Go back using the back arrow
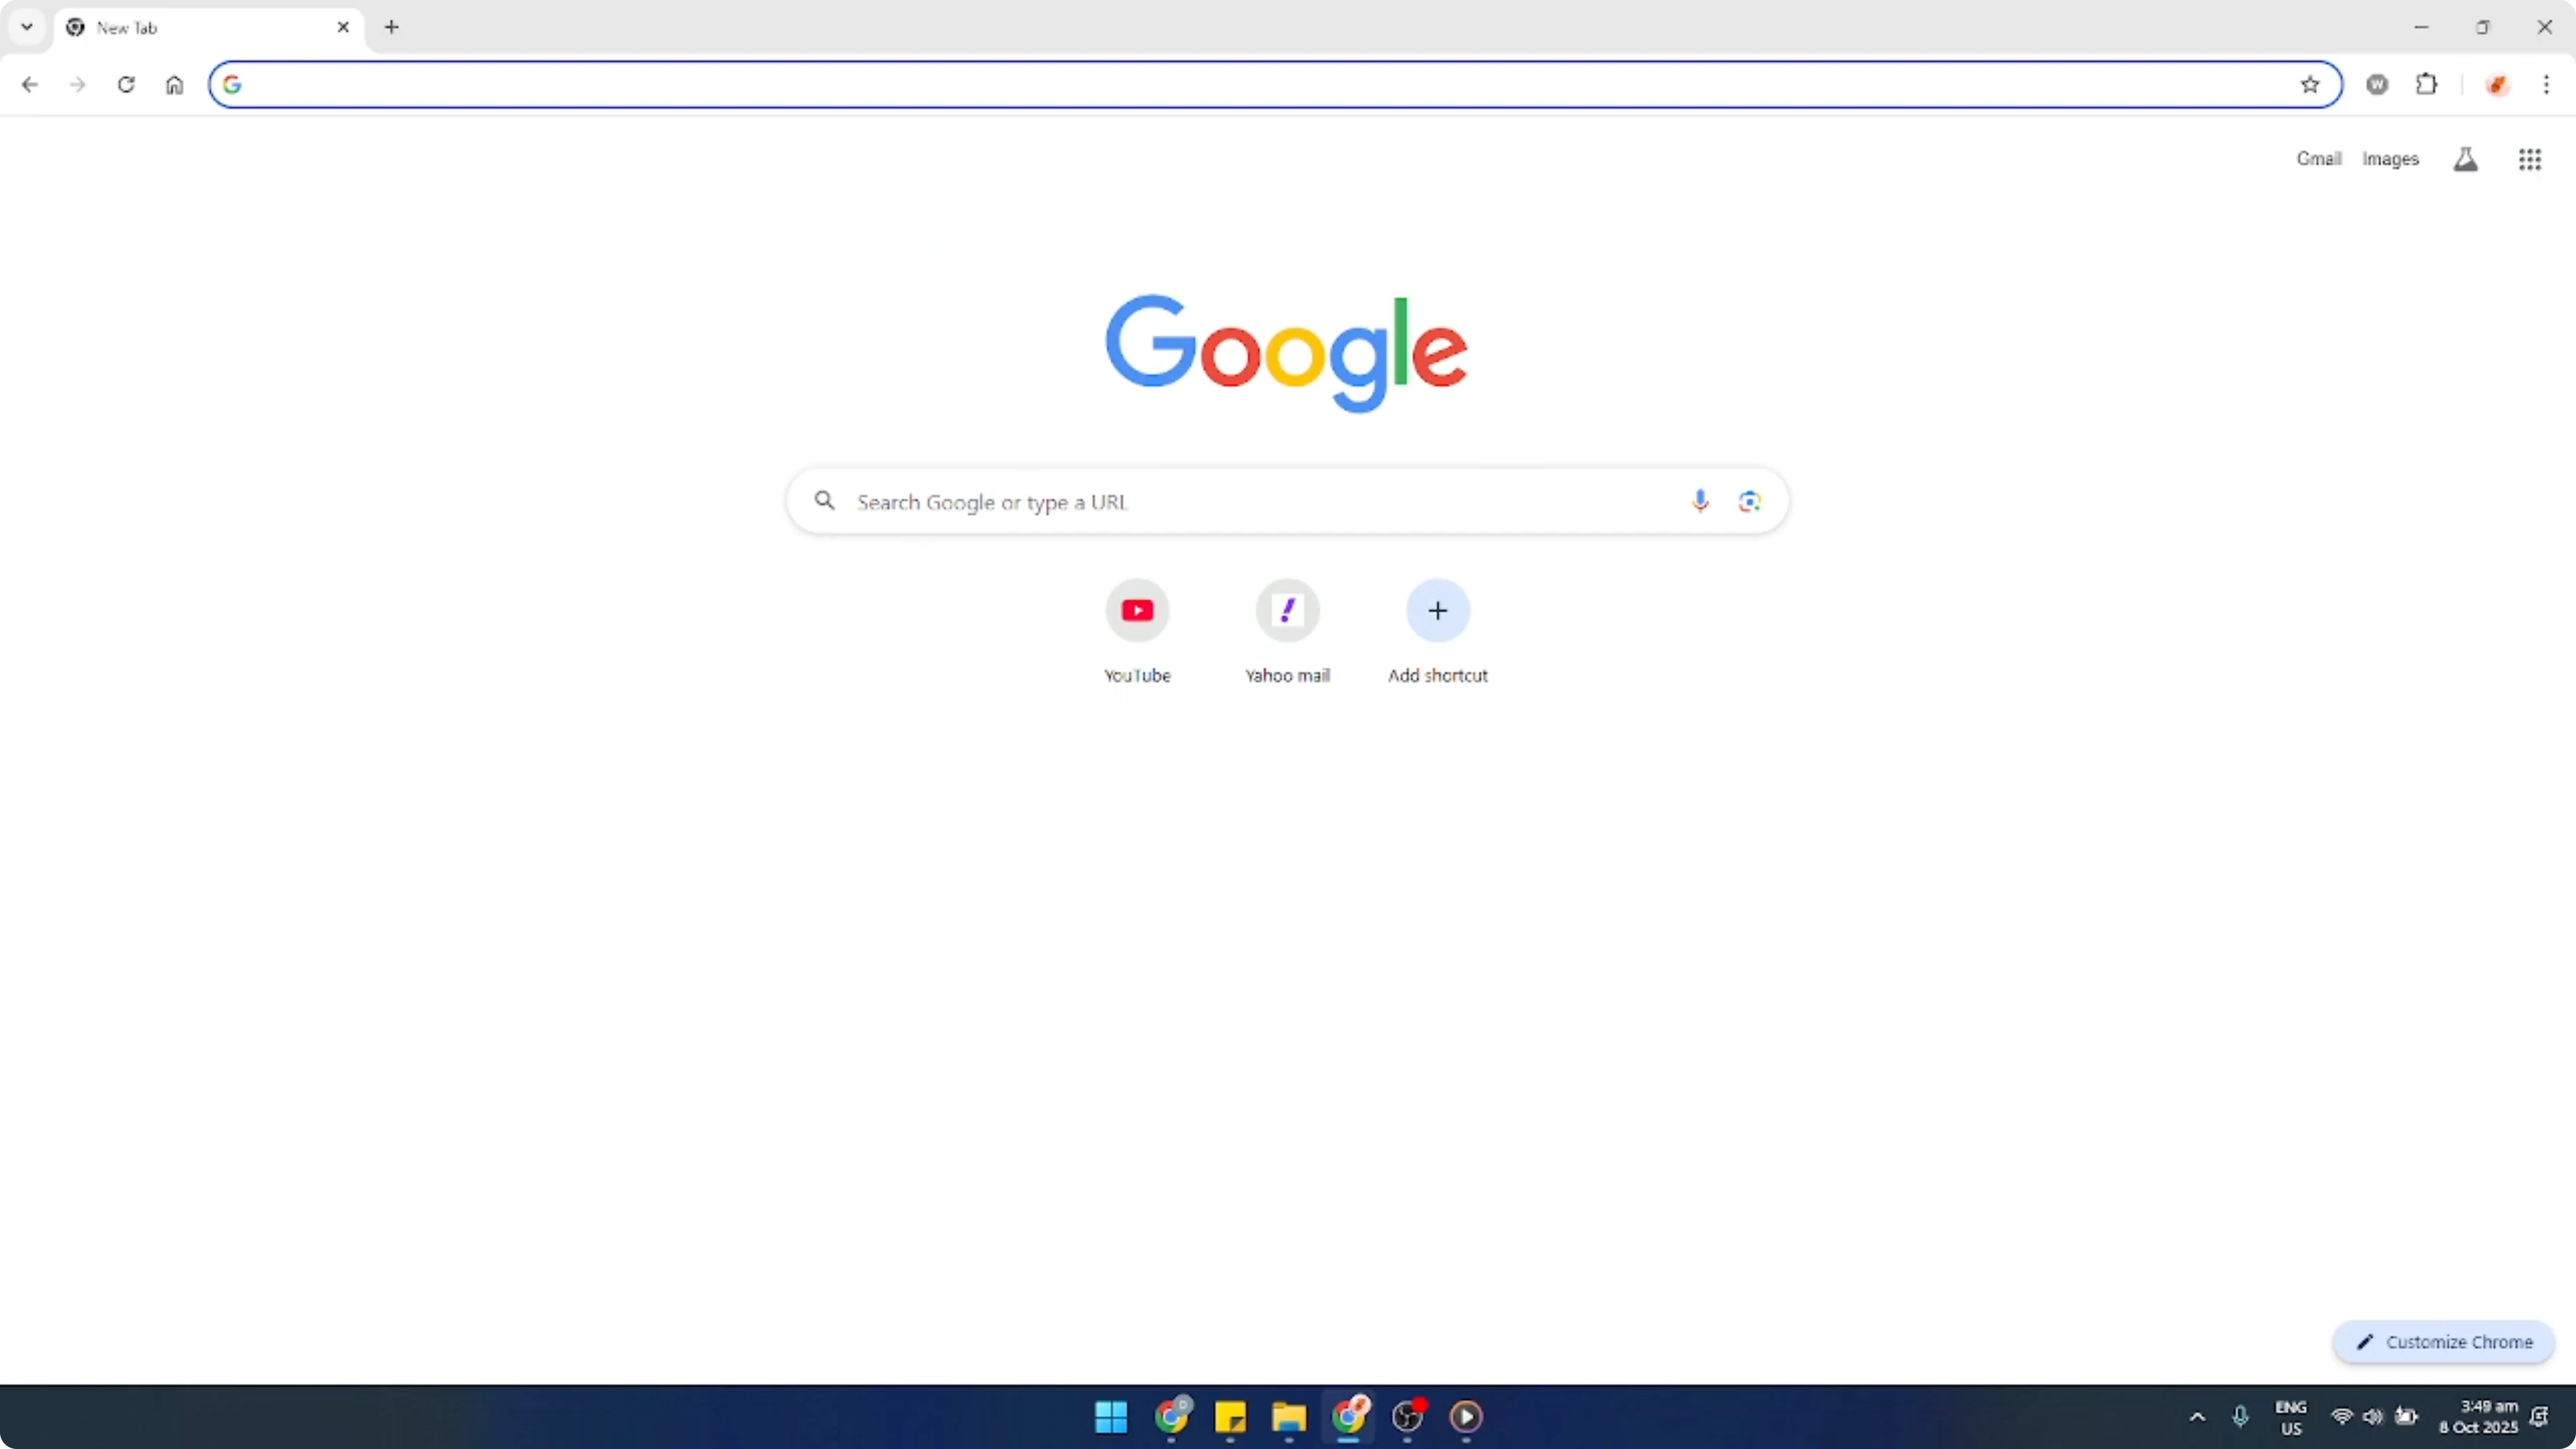Image resolution: width=2576 pixels, height=1449 pixels. [30, 85]
